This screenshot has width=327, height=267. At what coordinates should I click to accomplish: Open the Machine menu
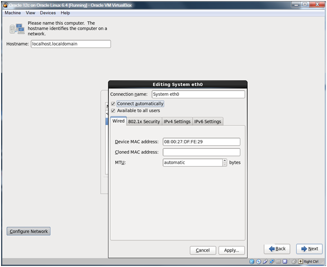click(12, 12)
